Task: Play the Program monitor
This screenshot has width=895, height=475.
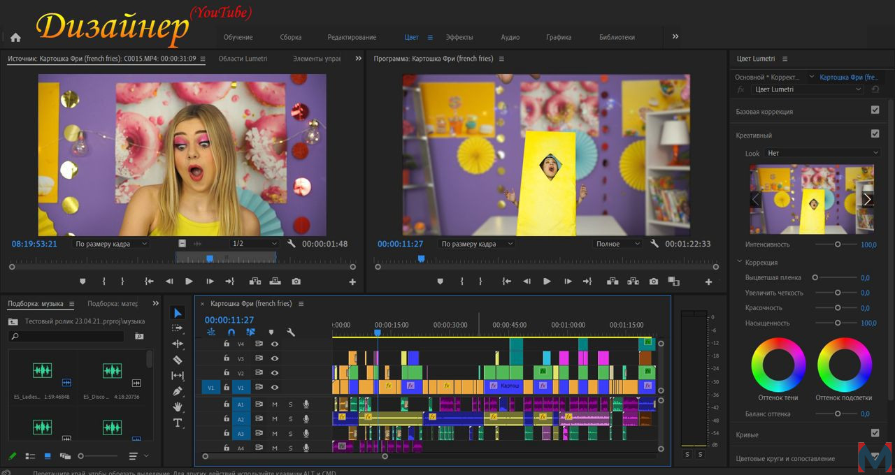Action: tap(547, 282)
